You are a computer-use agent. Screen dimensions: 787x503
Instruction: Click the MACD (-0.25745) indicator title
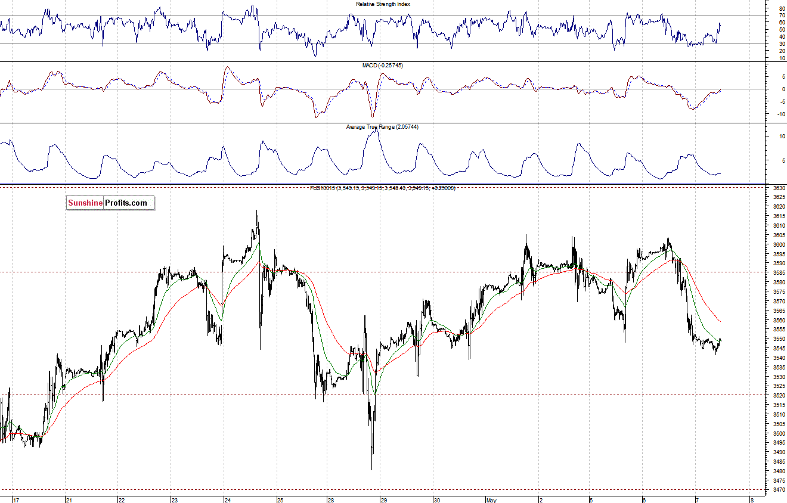coord(382,66)
